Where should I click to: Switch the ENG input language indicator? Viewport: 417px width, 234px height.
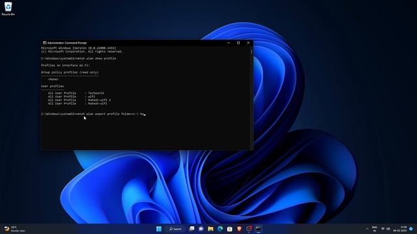[375, 229]
